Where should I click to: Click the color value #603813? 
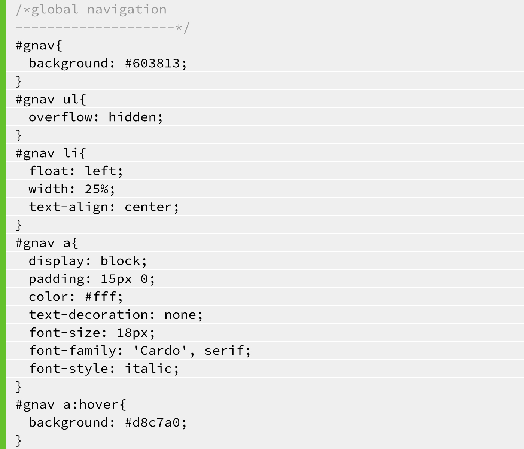tap(152, 63)
